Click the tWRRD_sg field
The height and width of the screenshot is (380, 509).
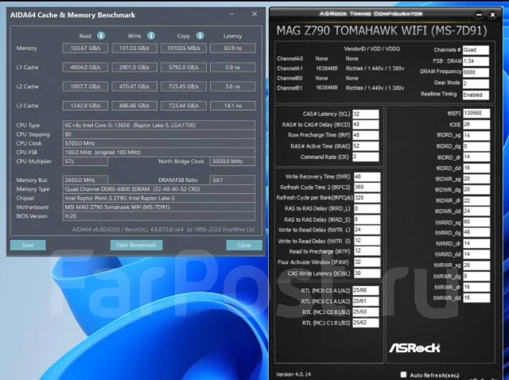coord(476,222)
